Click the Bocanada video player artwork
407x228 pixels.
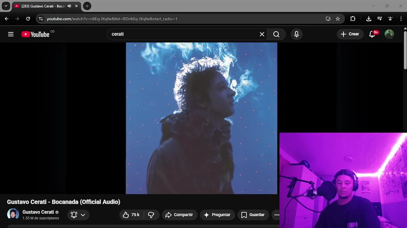coord(202,118)
